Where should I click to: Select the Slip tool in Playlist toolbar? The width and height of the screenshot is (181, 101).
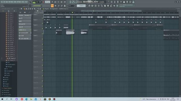tap(33, 9)
